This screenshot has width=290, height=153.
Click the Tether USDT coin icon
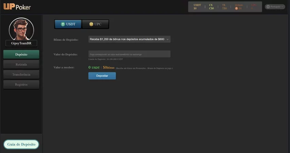[x=63, y=24]
